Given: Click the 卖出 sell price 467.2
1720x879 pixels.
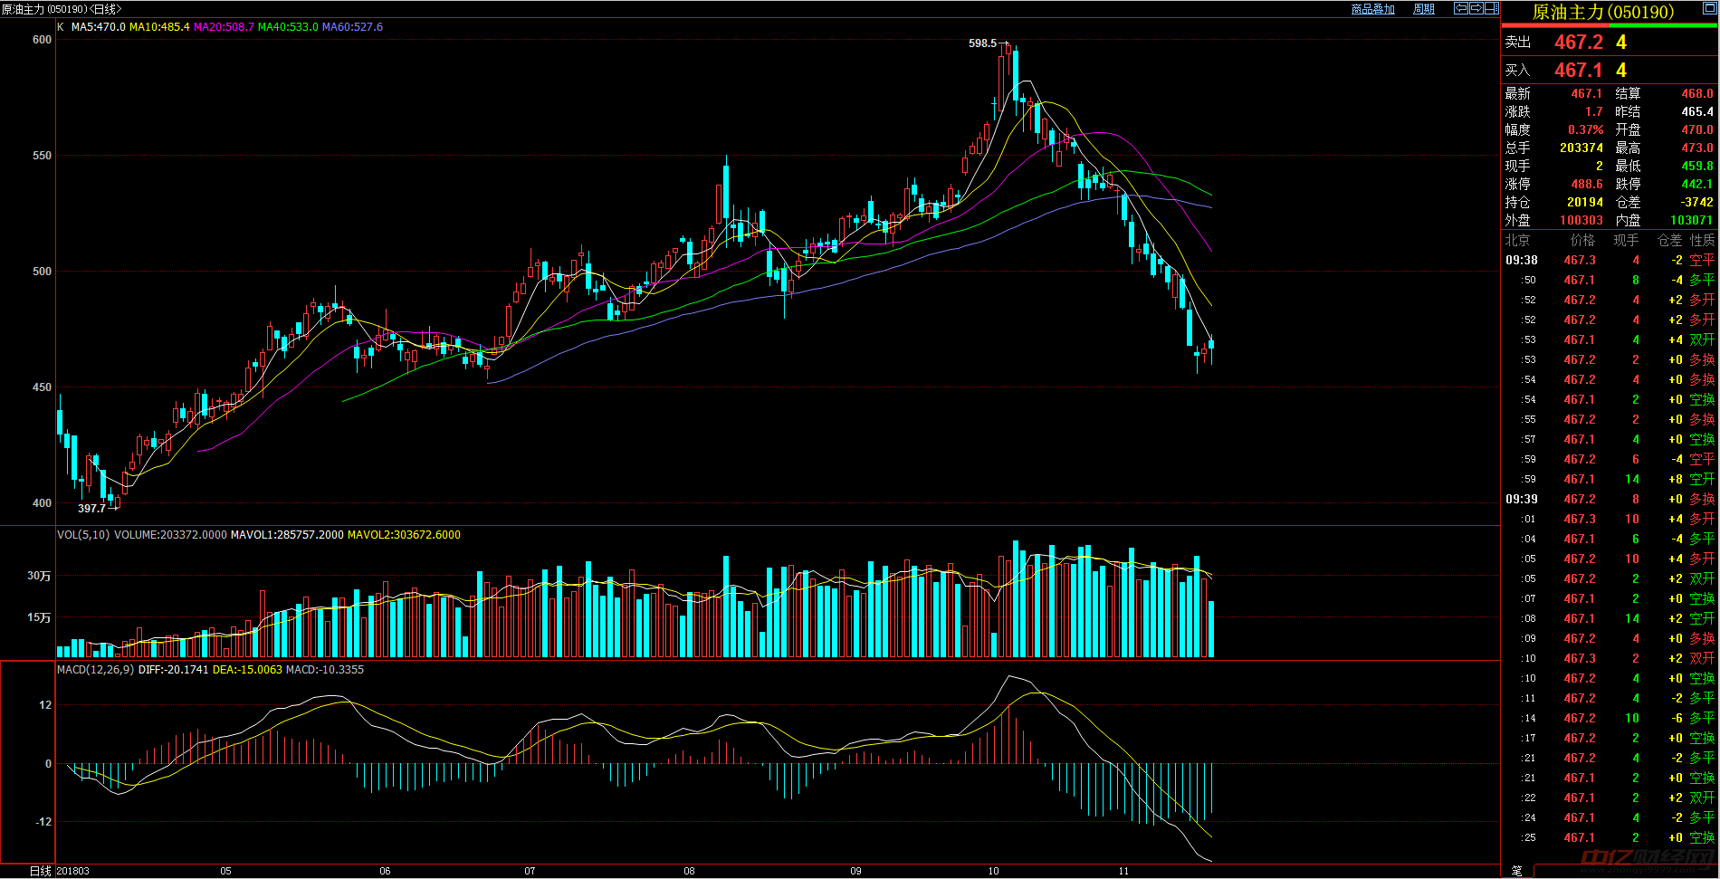Looking at the screenshot, I should point(1578,43).
